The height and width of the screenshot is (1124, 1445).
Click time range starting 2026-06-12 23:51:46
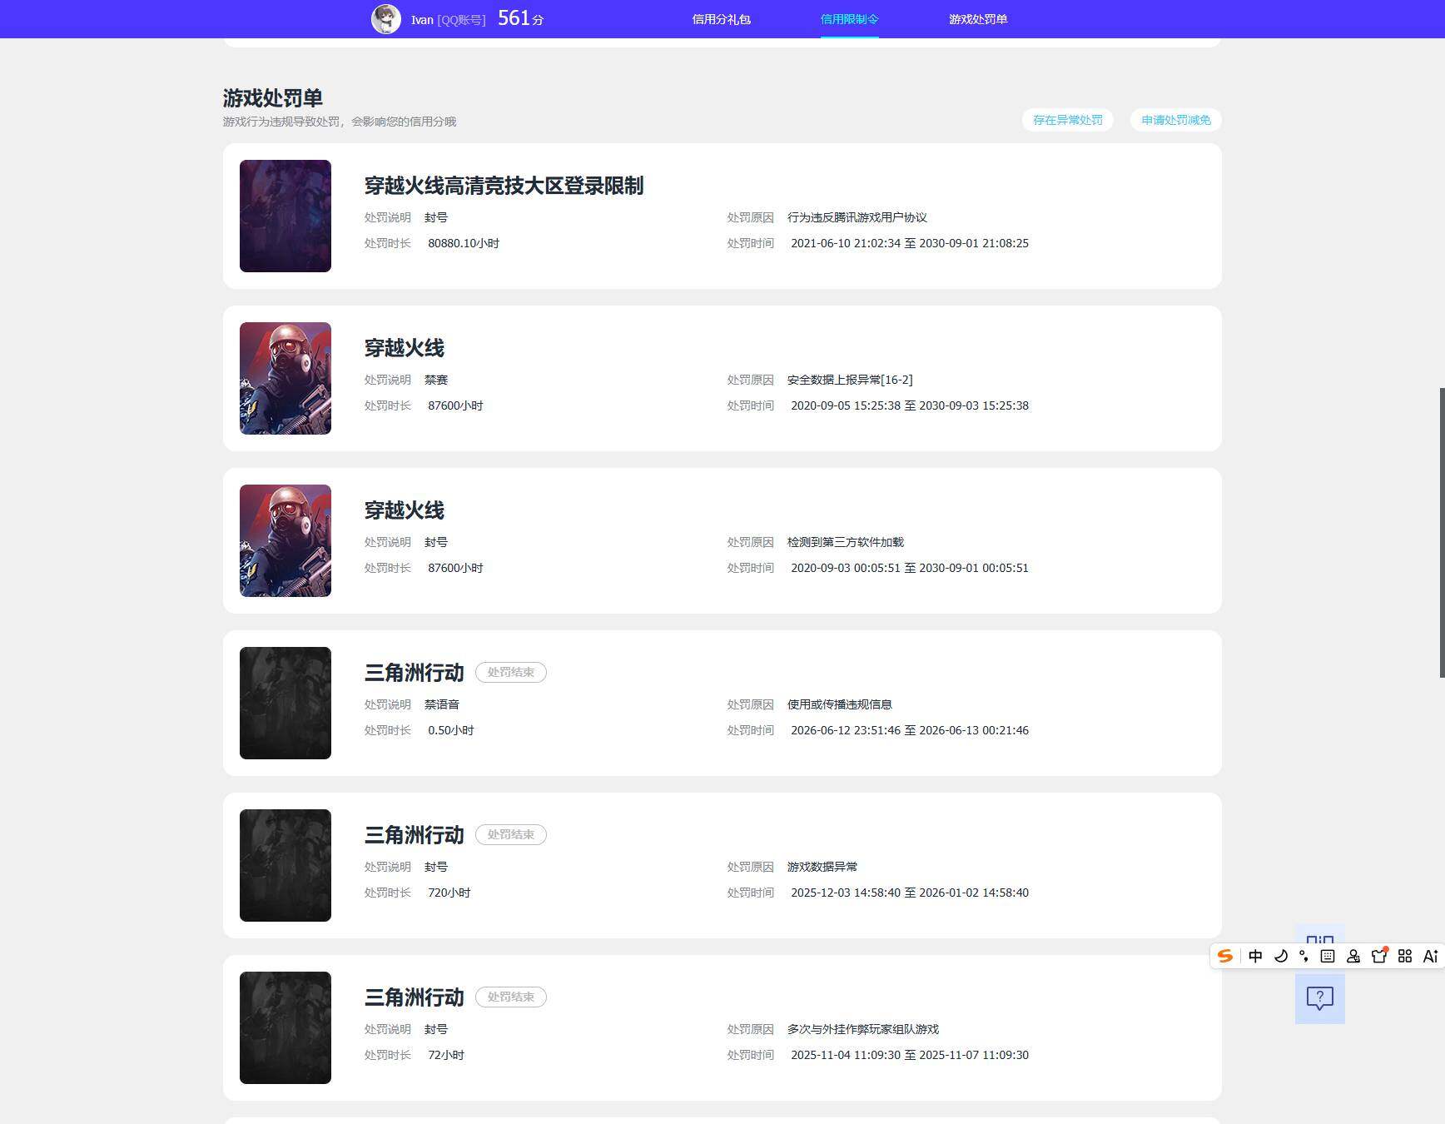tap(910, 730)
